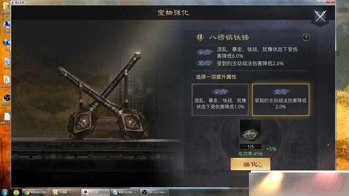Screen dimensions: 349x196
Task: Switch to the game taskbar item
Action: 95,192
